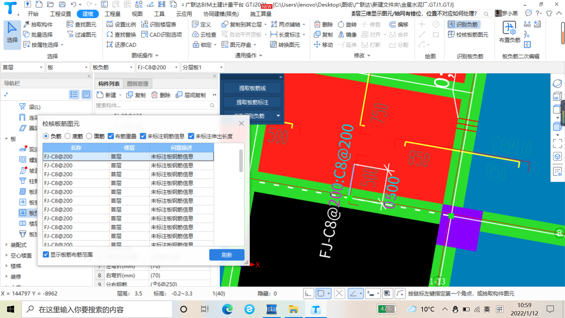
Task: Uncheck the 布筋重叠 checkbox
Action: (111, 136)
